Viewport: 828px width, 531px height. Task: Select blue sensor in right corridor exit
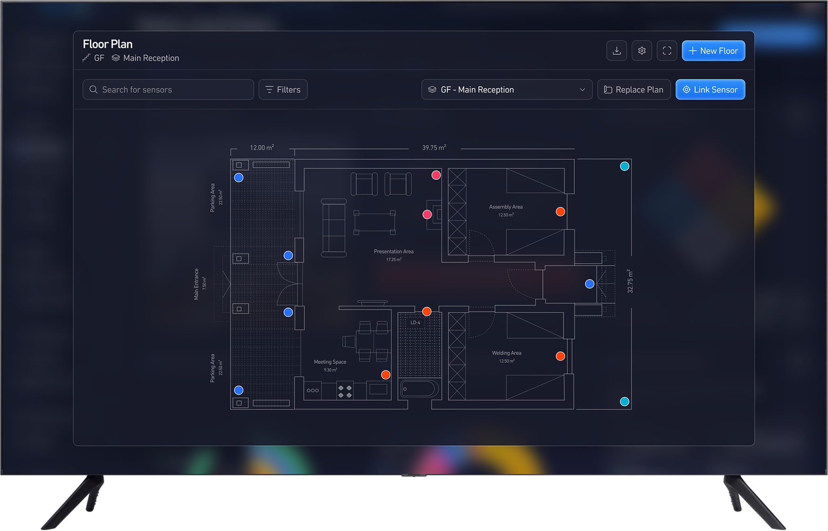tap(589, 284)
